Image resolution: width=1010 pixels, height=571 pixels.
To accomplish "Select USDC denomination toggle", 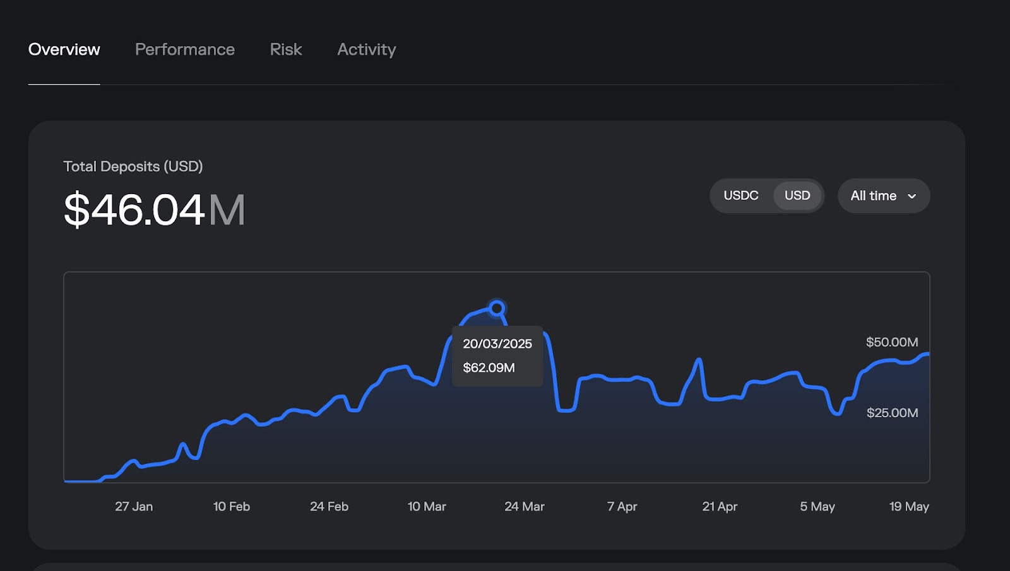I will click(x=741, y=195).
